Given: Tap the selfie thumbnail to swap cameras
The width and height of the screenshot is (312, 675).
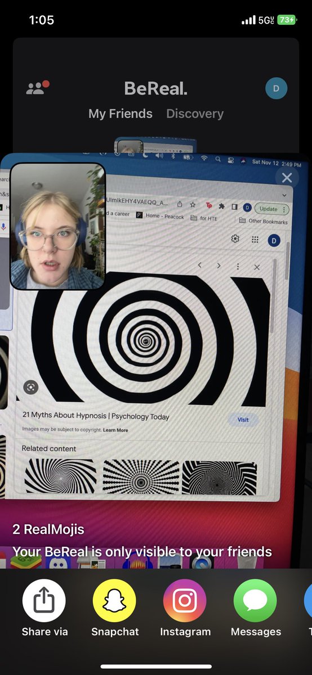Looking at the screenshot, I should (x=58, y=226).
